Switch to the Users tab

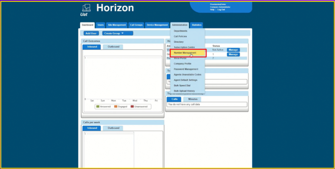tap(100, 25)
